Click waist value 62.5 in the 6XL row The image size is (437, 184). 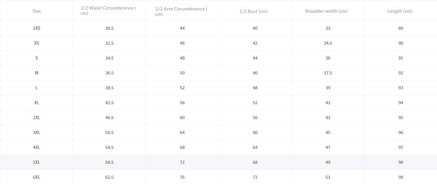109,177
